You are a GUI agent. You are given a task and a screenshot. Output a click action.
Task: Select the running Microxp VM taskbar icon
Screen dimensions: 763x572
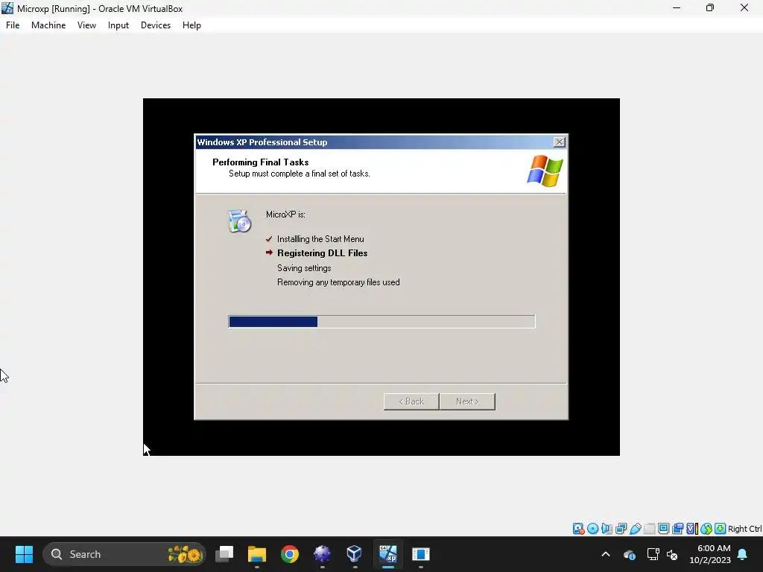click(x=387, y=554)
